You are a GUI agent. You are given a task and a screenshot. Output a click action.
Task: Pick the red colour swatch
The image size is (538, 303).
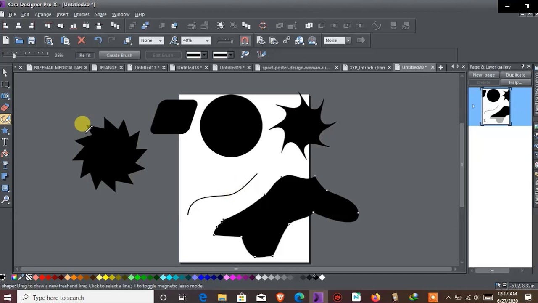pyautogui.click(x=42, y=277)
